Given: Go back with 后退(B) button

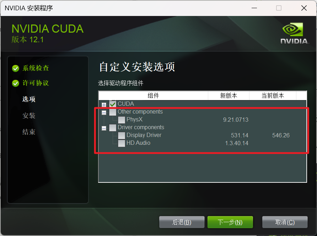Looking at the screenshot, I should coord(182,222).
